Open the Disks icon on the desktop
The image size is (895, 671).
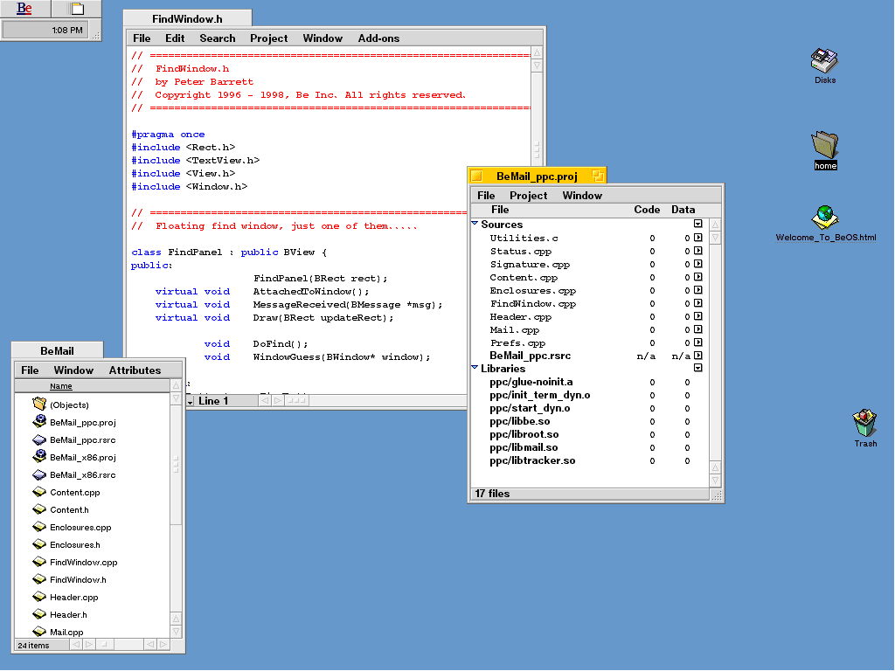[823, 61]
